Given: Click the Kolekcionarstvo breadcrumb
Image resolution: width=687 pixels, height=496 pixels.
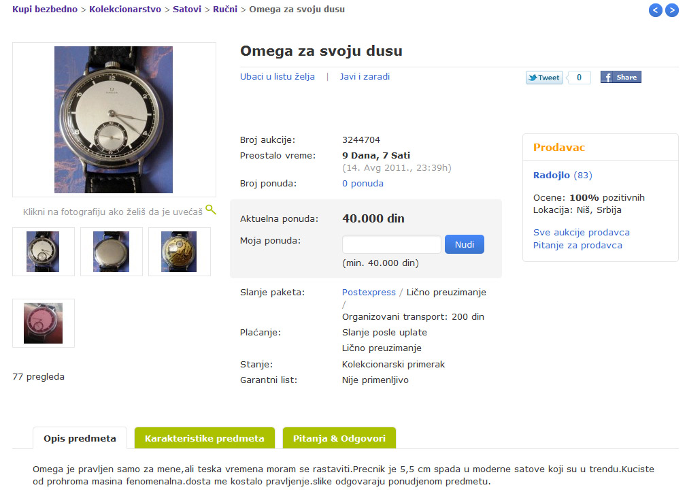Looking at the screenshot, I should point(125,10).
